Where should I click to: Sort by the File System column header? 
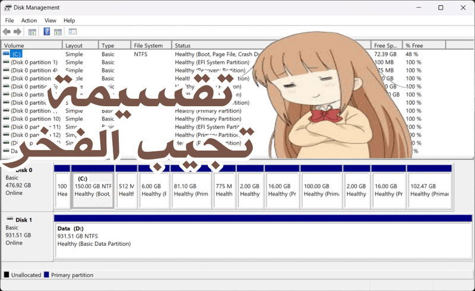[151, 46]
